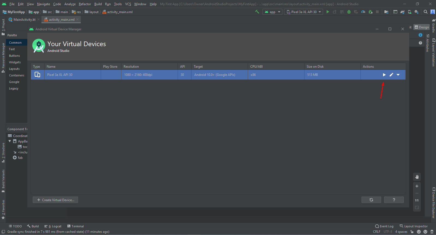Viewport: 436px width, 235px height.
Task: Sort by Size on Disk column header
Action: coord(332,67)
